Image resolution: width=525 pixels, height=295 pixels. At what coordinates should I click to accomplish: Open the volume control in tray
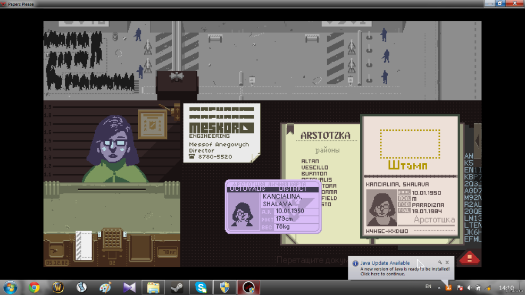point(470,288)
